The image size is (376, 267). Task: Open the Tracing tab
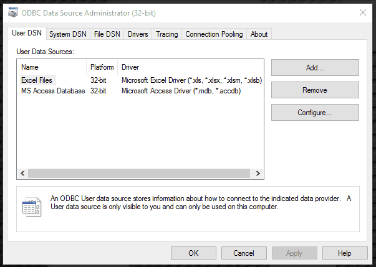tap(167, 34)
